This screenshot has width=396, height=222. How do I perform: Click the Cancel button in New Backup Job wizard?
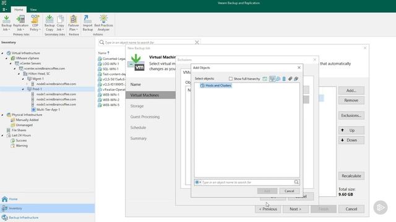click(x=351, y=209)
